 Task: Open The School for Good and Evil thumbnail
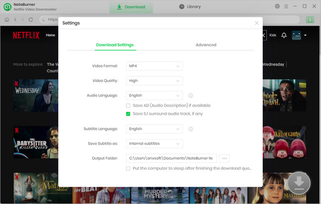pos(284,96)
